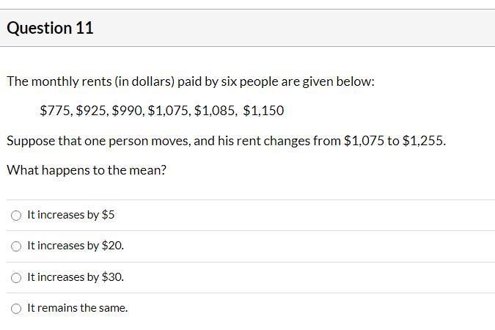The height and width of the screenshot is (330, 495).
Task: Click the $1,255 value in the sentence
Action: (422, 141)
